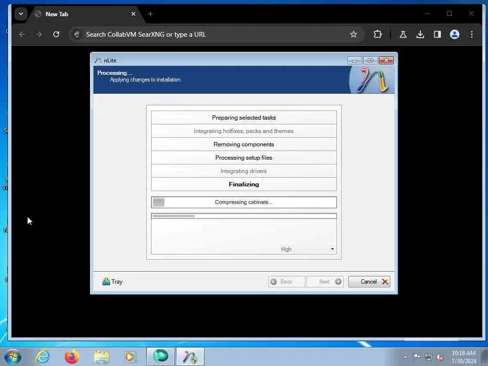Select the Removing components row
Image resolution: width=488 pixels, height=366 pixels.
point(244,144)
